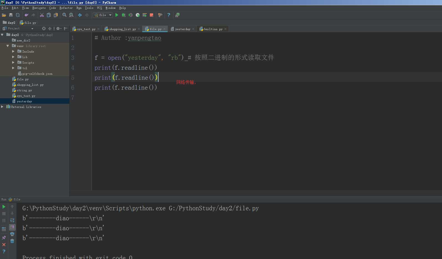Switch to the shopping_list.py tab
Screen dimensions: 442x259
pyautogui.click(x=122, y=29)
